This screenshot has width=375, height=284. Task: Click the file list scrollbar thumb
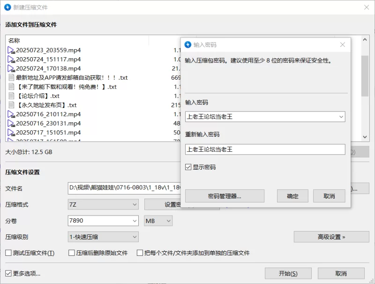[365, 76]
